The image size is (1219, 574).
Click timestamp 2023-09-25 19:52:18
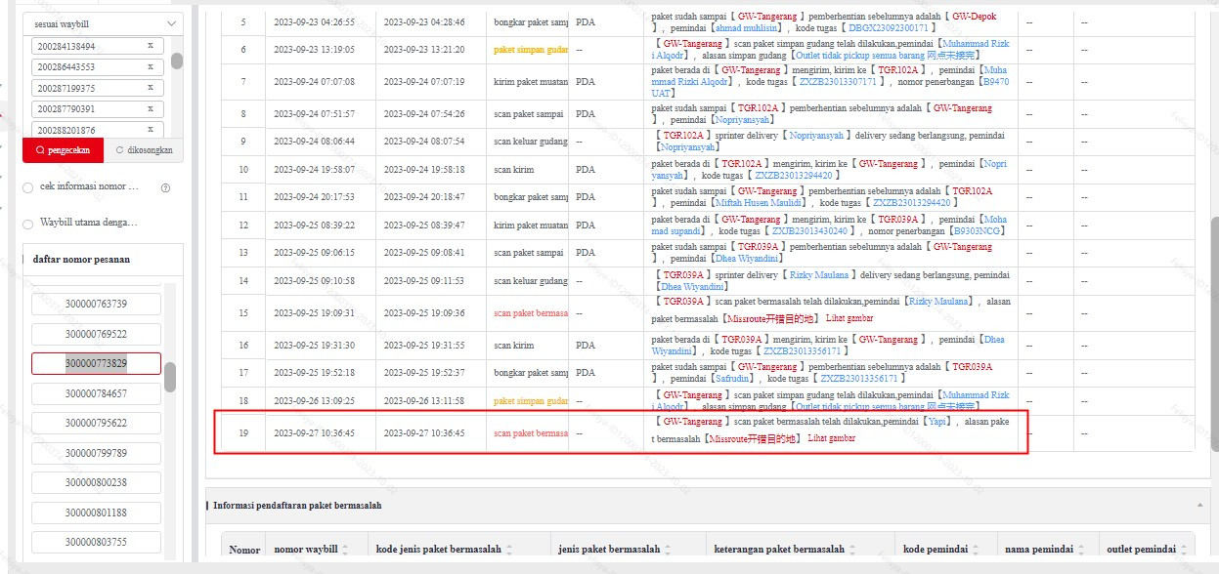pyautogui.click(x=314, y=373)
